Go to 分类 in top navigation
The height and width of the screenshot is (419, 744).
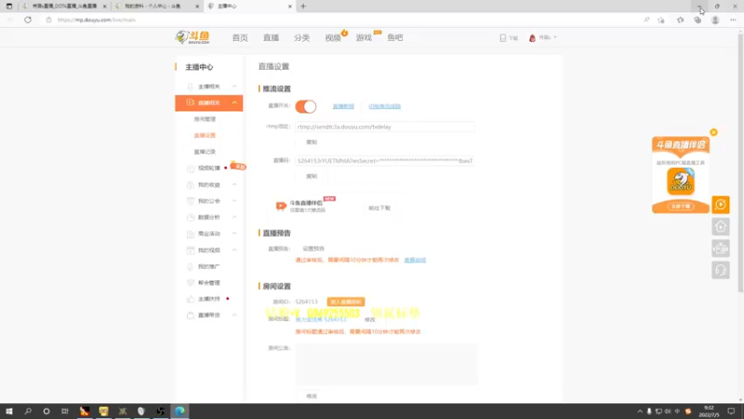(301, 37)
